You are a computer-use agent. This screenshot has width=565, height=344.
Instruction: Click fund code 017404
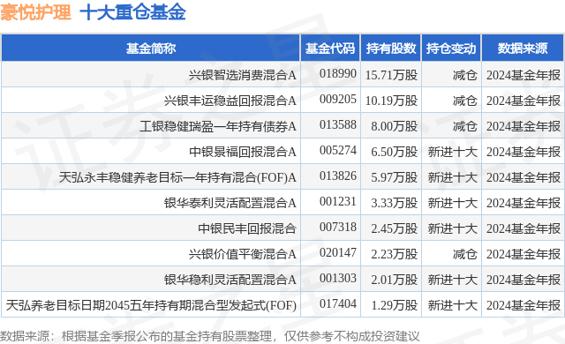pos(338,303)
